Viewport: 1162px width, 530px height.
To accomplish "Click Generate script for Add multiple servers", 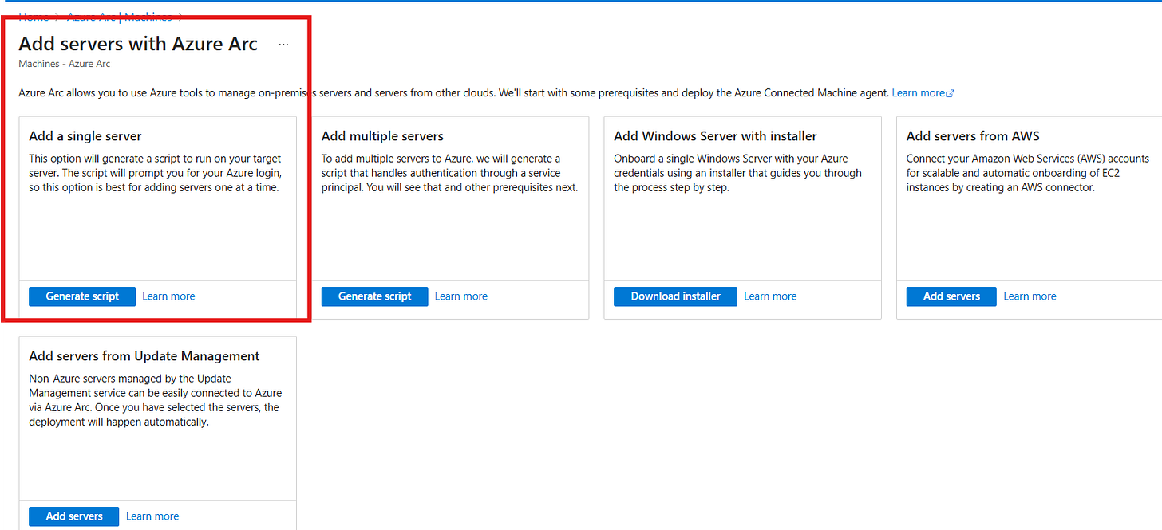I will pyautogui.click(x=375, y=296).
